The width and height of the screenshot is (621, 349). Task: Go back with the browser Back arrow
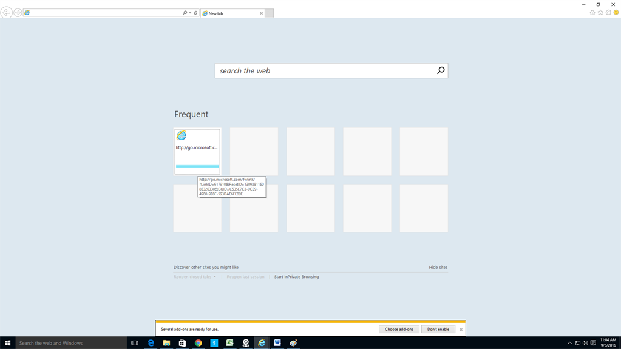coord(6,13)
